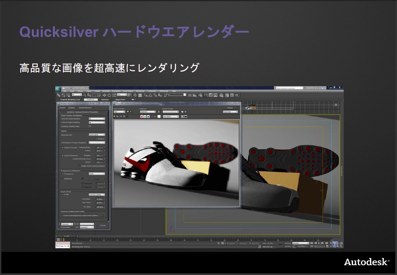Image resolution: width=397 pixels, height=275 pixels.
Task: Open the Hardware Based Sampling dropdown
Action: pyautogui.click(x=97, y=119)
